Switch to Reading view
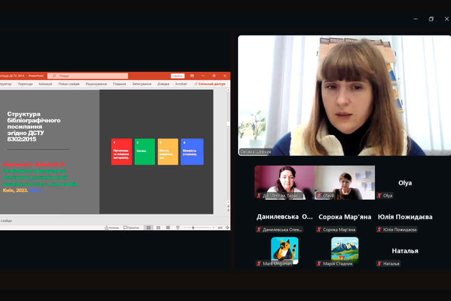Screen dimensions: 451x301 (x=168, y=228)
